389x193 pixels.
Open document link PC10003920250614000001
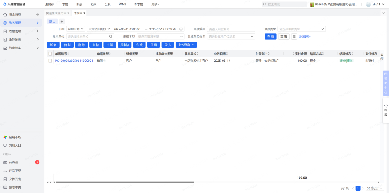(x=74, y=61)
